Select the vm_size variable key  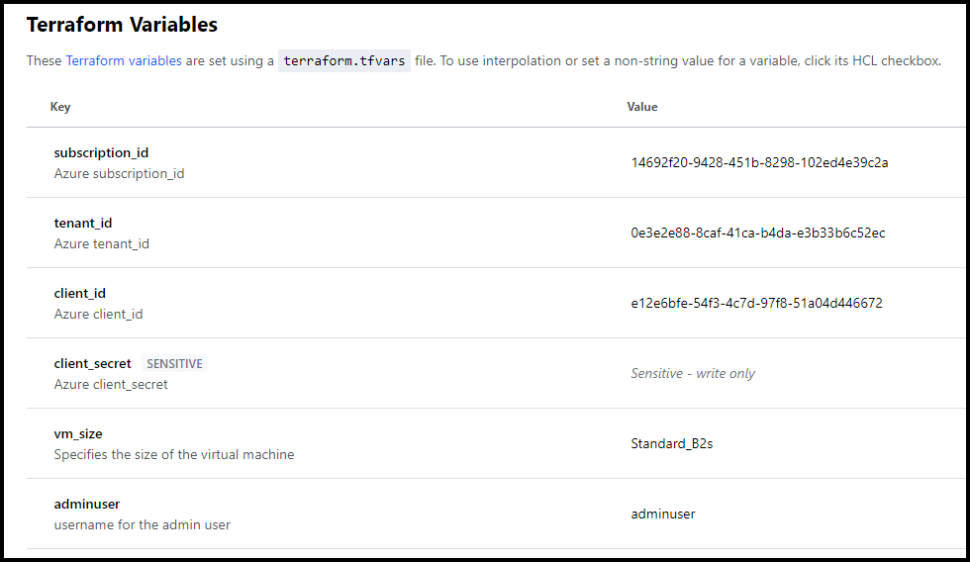(x=78, y=434)
